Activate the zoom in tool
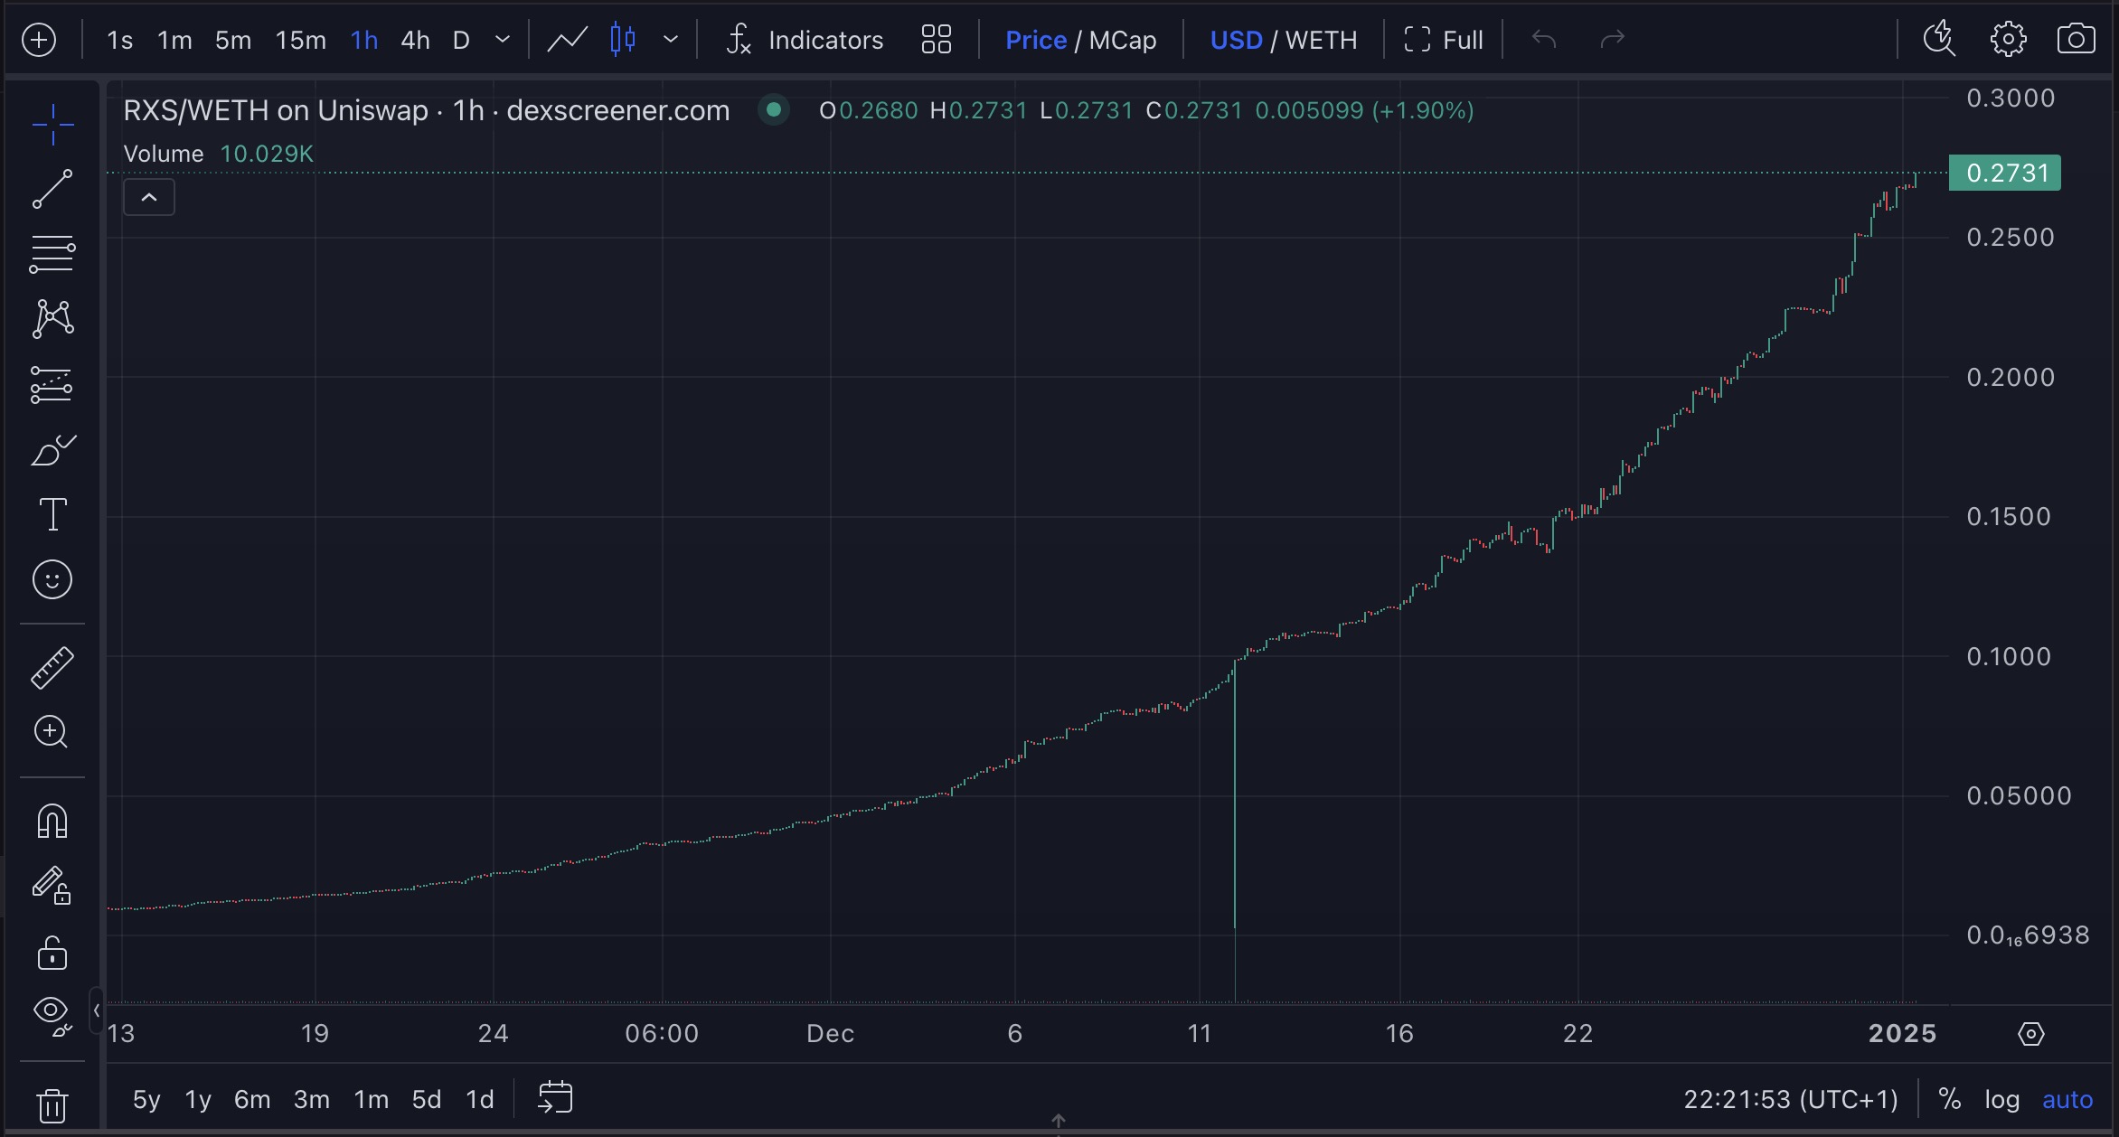This screenshot has height=1137, width=2119. [52, 732]
